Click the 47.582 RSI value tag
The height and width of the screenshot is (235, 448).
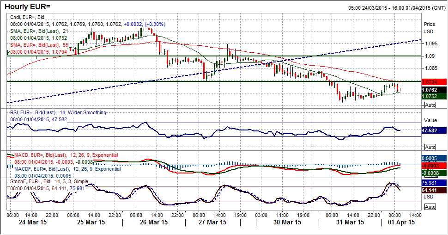(x=434, y=130)
